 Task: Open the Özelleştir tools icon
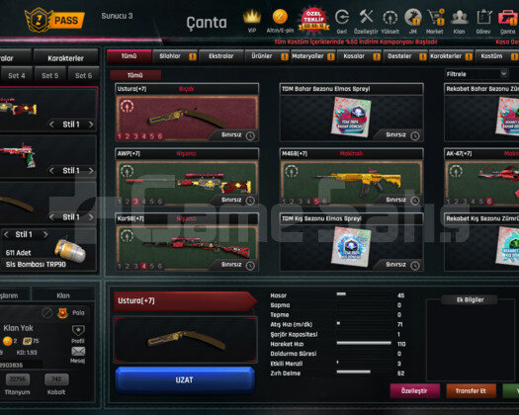(366, 17)
